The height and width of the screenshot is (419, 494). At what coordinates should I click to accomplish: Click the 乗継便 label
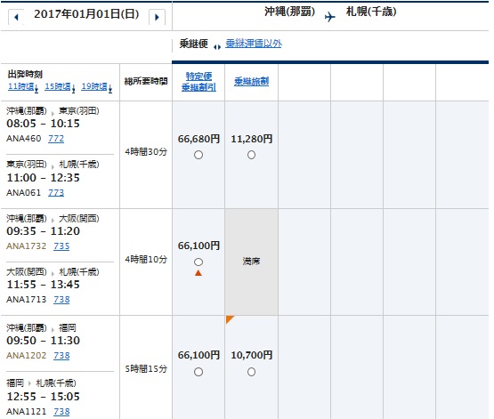point(194,44)
